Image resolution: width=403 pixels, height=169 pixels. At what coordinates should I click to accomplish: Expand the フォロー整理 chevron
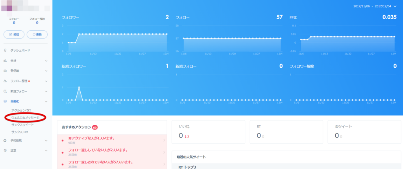pyautogui.click(x=46, y=81)
